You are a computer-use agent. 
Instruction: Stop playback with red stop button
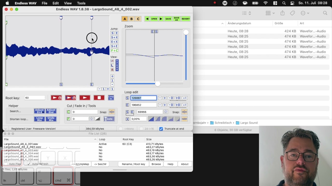tap(99, 98)
